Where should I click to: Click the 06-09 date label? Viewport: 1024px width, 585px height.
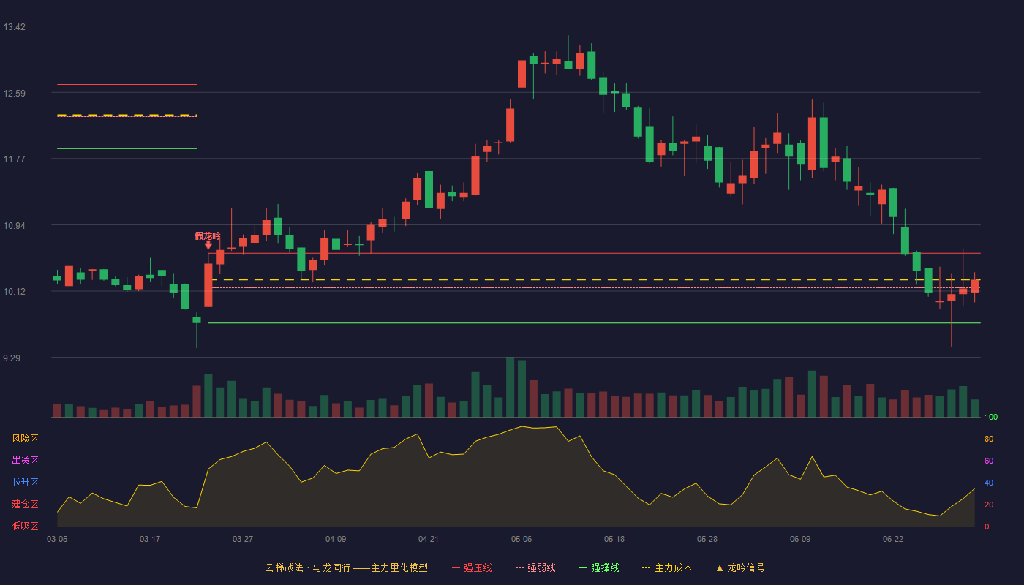(800, 539)
